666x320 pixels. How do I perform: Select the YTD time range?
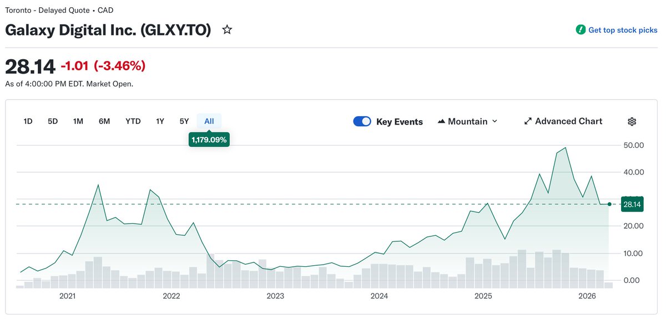[133, 121]
